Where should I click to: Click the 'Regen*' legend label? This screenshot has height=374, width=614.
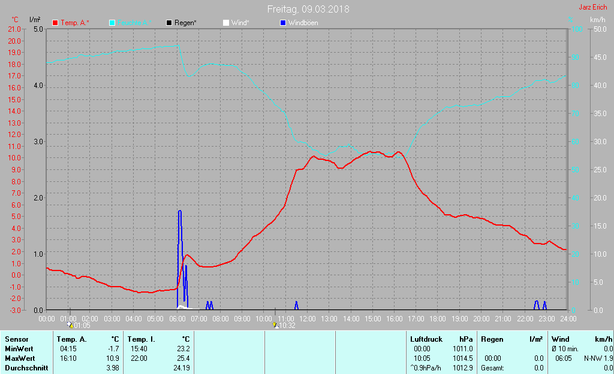(x=185, y=23)
